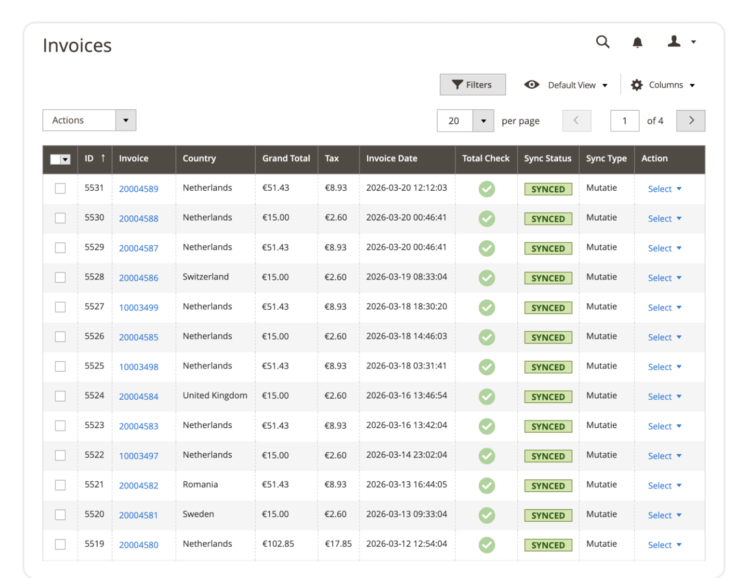Click the eye icon next to Default View

tap(532, 84)
